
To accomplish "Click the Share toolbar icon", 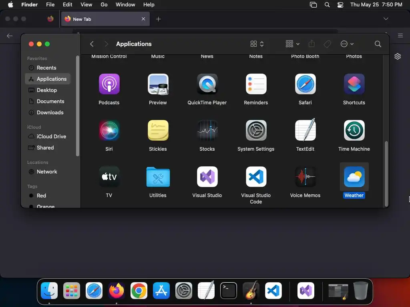I will point(312,44).
